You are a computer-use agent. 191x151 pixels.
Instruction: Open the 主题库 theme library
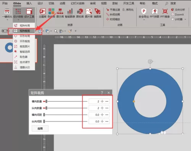(42, 13)
